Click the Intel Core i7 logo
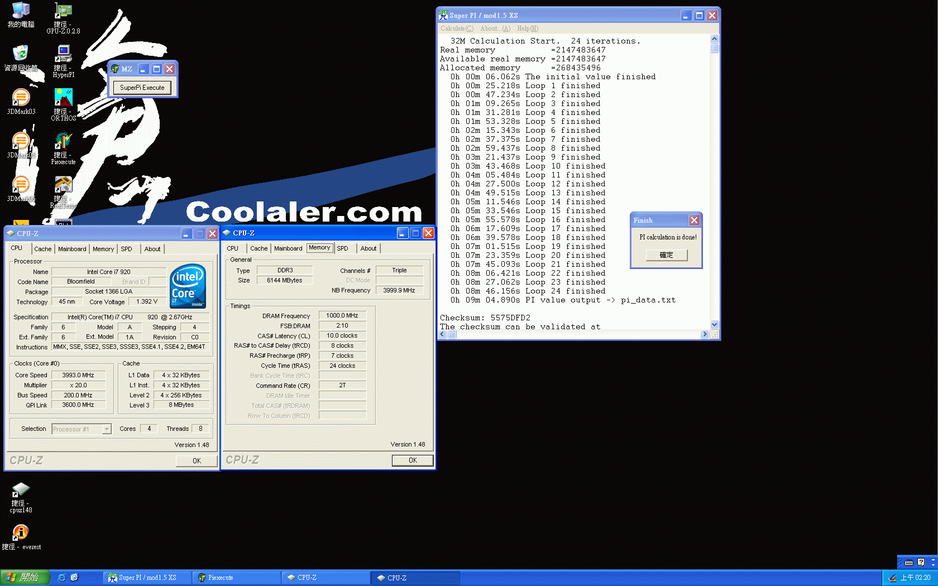This screenshot has height=586, width=938. point(188,286)
